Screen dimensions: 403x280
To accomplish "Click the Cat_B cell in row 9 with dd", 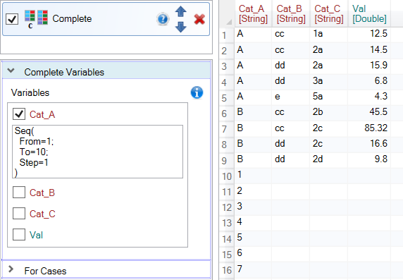I will (291, 159).
